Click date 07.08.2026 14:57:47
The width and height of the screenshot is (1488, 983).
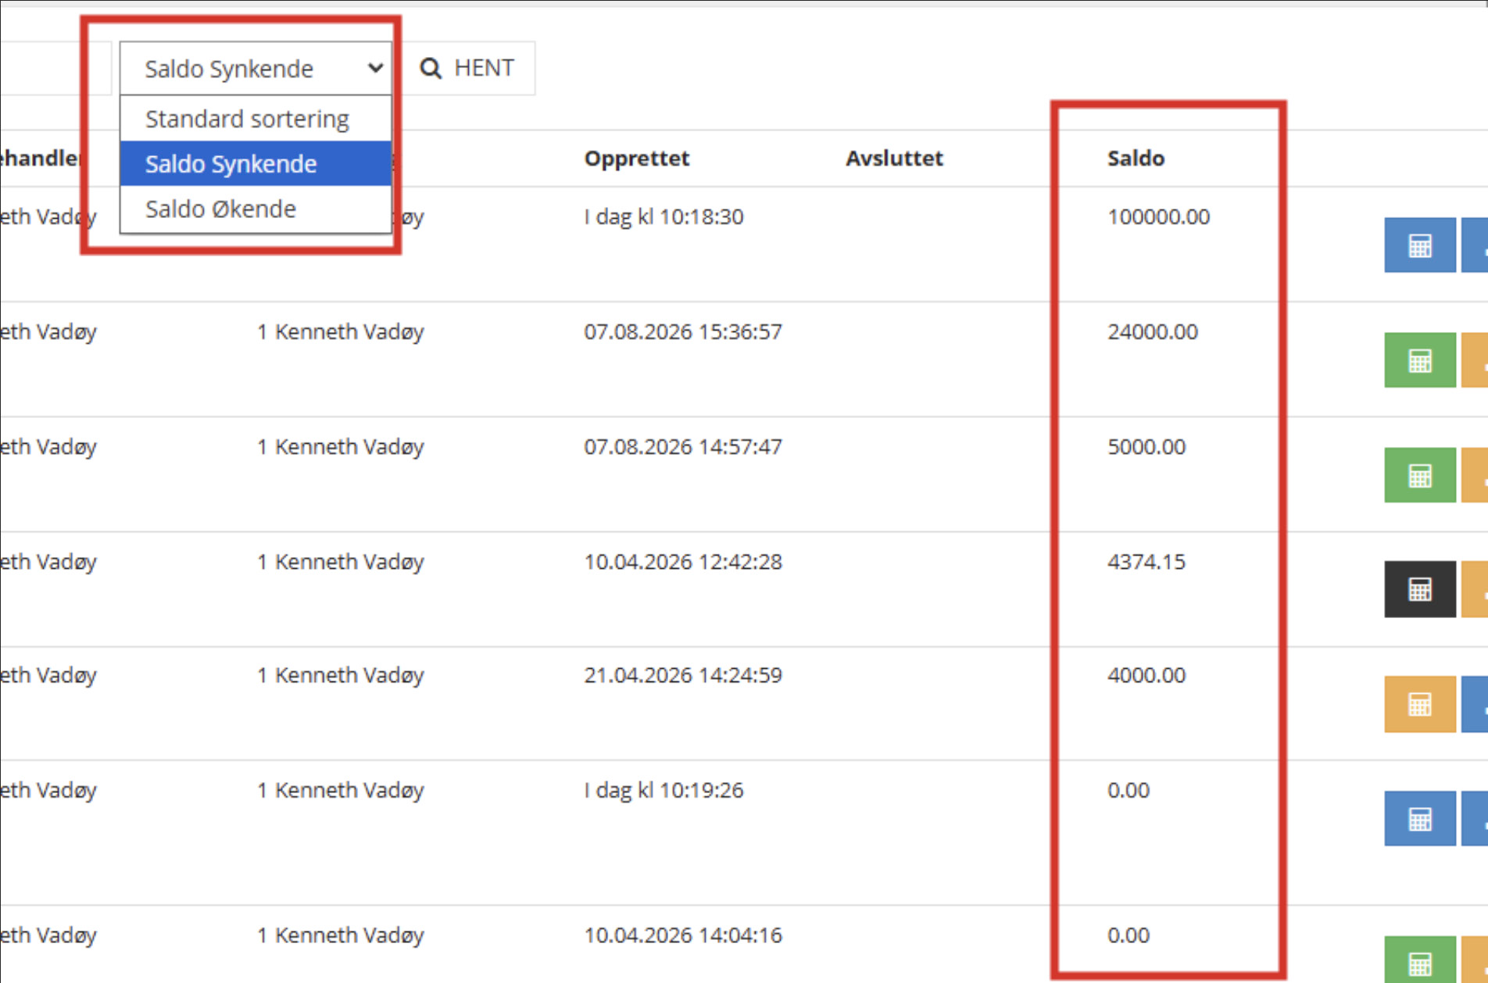[x=683, y=447]
